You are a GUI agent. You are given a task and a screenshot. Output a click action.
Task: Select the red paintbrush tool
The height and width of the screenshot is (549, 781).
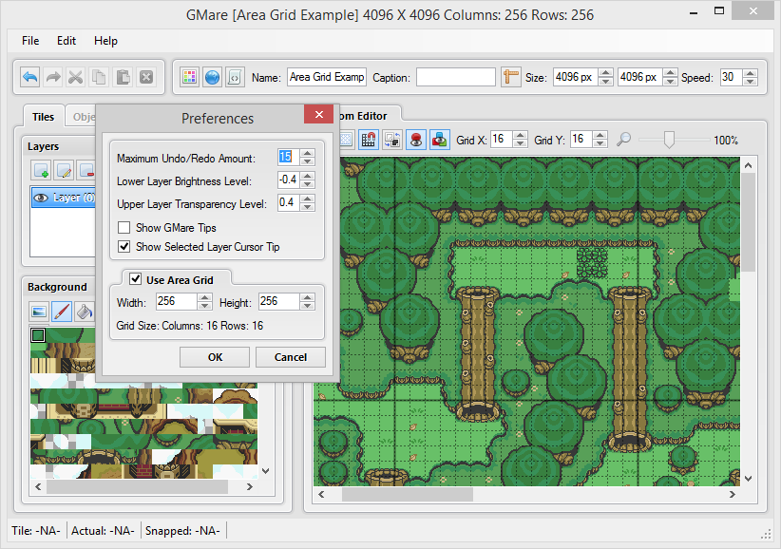(62, 312)
